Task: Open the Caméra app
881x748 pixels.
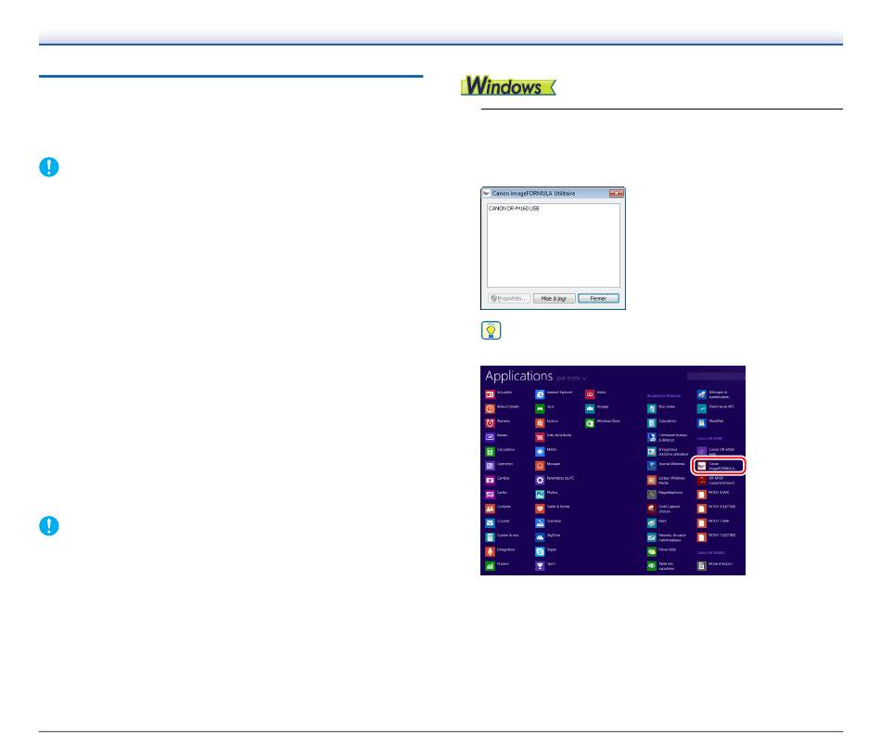Action: point(497,480)
